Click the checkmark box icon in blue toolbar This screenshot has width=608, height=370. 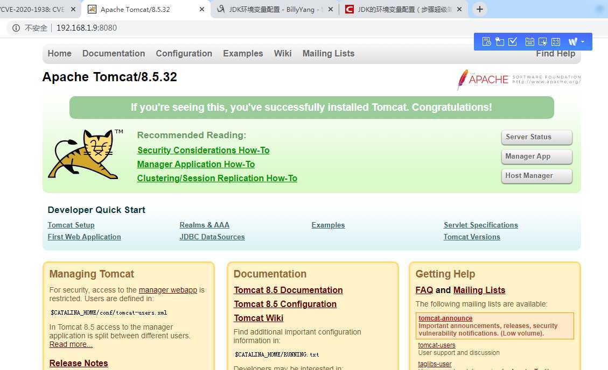point(513,41)
